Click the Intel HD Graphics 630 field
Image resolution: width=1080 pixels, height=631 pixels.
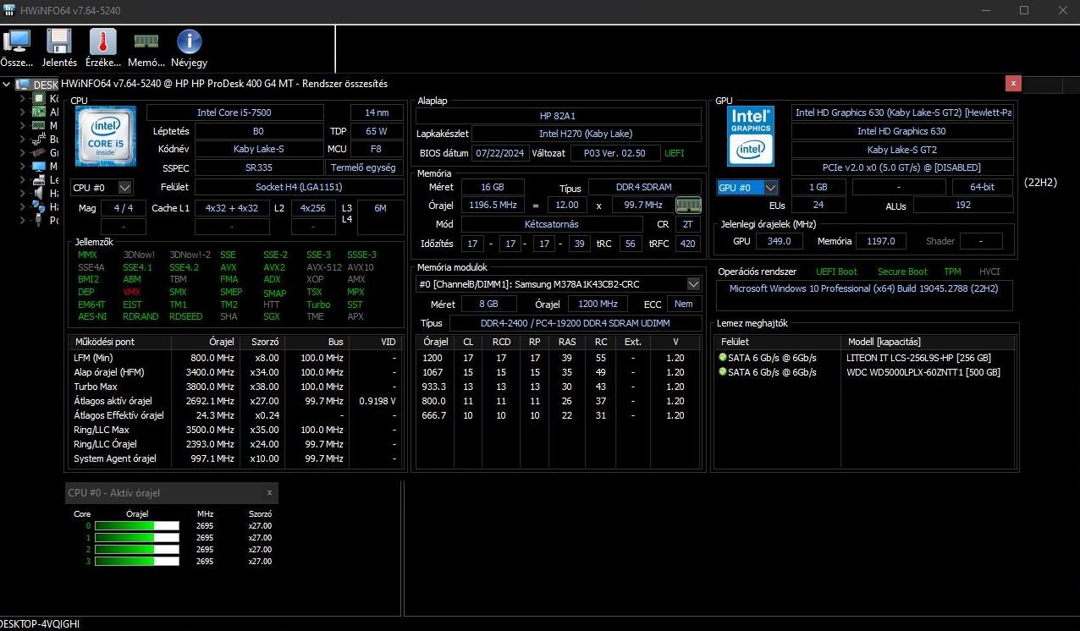tap(901, 131)
